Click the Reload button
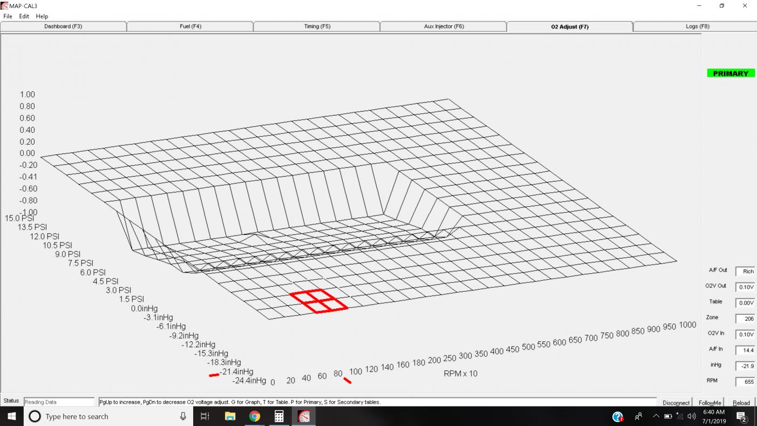The width and height of the screenshot is (757, 426). pos(741,403)
